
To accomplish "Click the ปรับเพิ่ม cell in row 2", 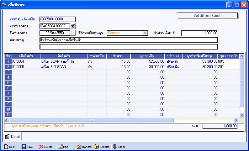I will pyautogui.click(x=173, y=67).
